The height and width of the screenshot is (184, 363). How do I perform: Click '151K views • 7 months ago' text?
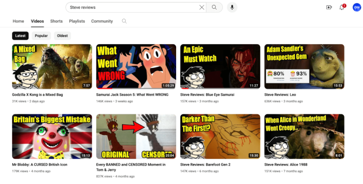pyautogui.click(x=284, y=171)
